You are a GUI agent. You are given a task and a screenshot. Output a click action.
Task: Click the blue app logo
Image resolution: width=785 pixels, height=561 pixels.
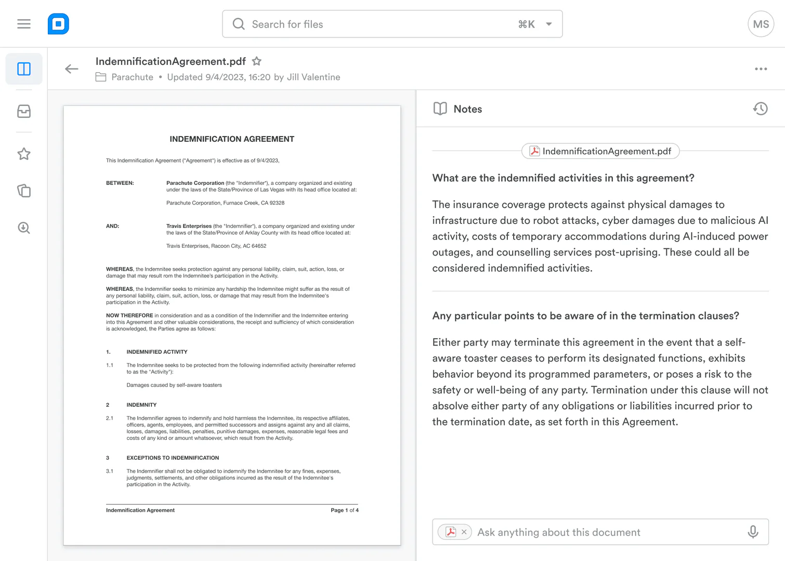click(x=58, y=24)
